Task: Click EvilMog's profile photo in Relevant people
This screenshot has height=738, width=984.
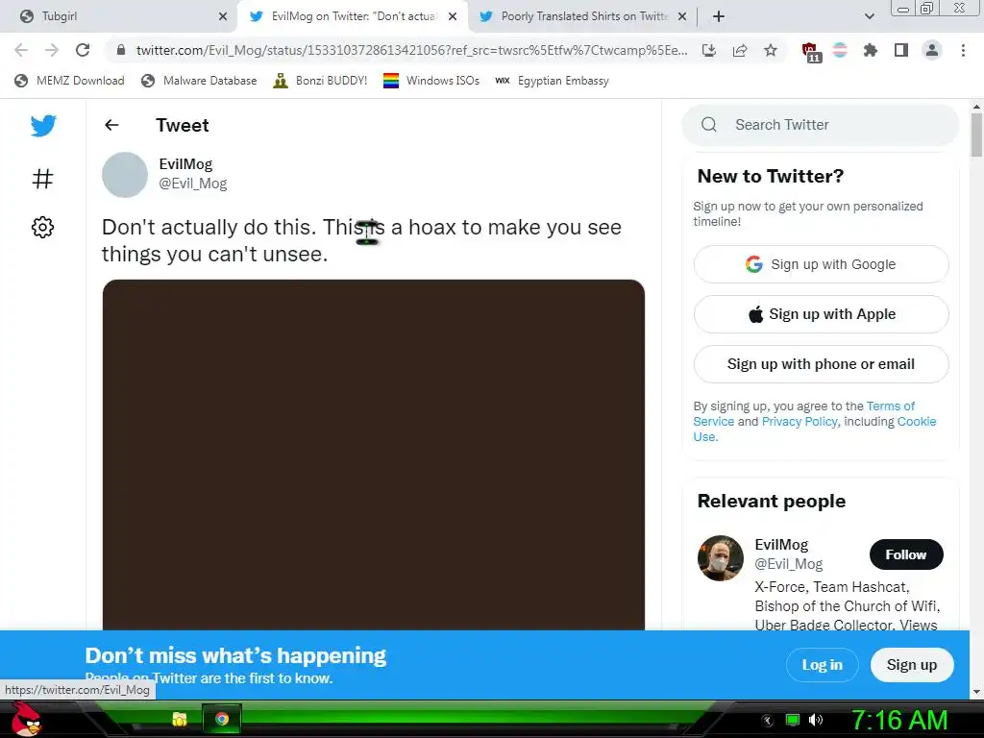Action: tap(721, 558)
